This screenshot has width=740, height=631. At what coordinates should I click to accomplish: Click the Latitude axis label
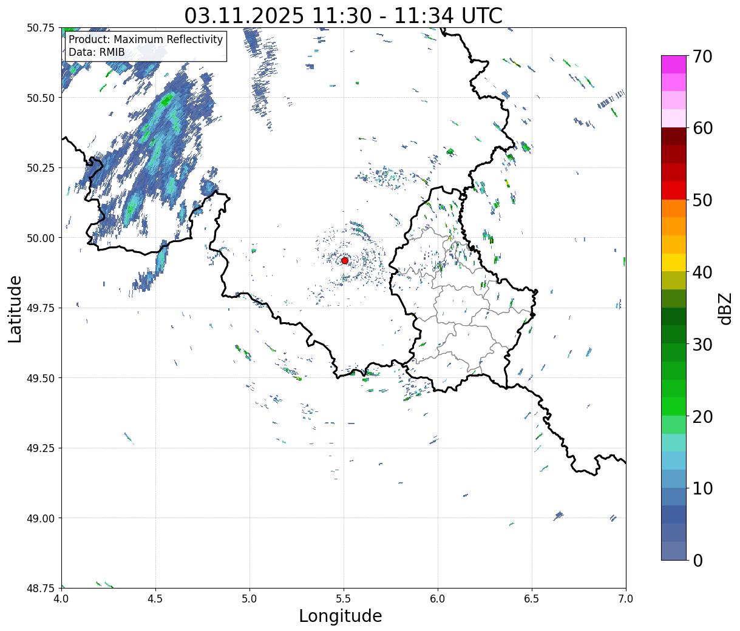[15, 308]
